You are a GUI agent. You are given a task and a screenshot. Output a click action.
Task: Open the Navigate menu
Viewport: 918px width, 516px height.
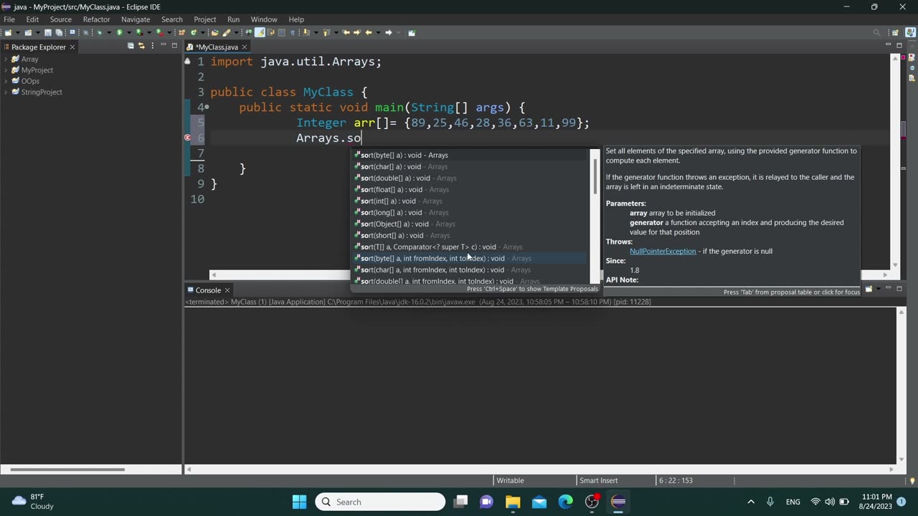coord(136,19)
